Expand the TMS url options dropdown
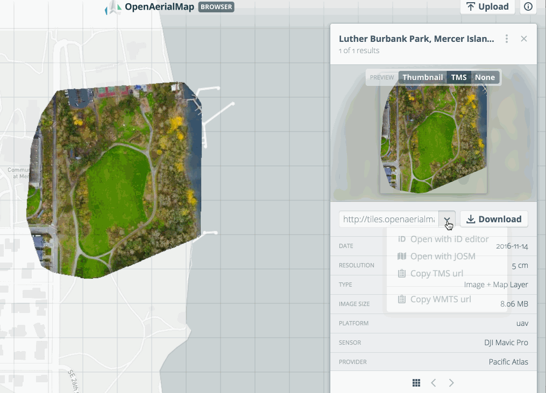The height and width of the screenshot is (393, 546). tap(447, 219)
